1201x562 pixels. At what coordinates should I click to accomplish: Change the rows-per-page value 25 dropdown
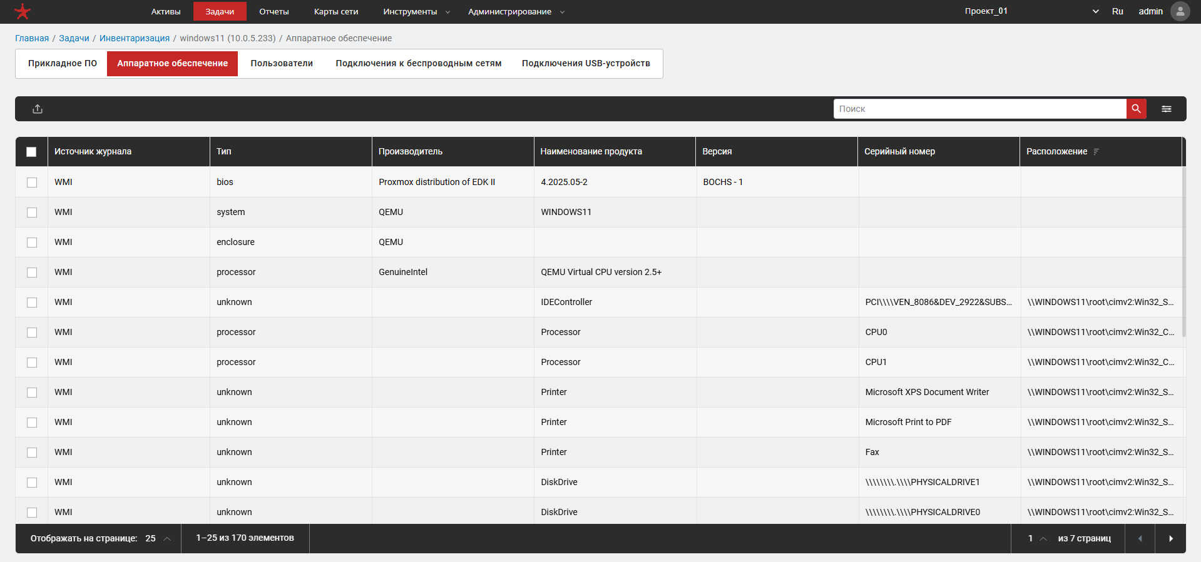pyautogui.click(x=158, y=538)
